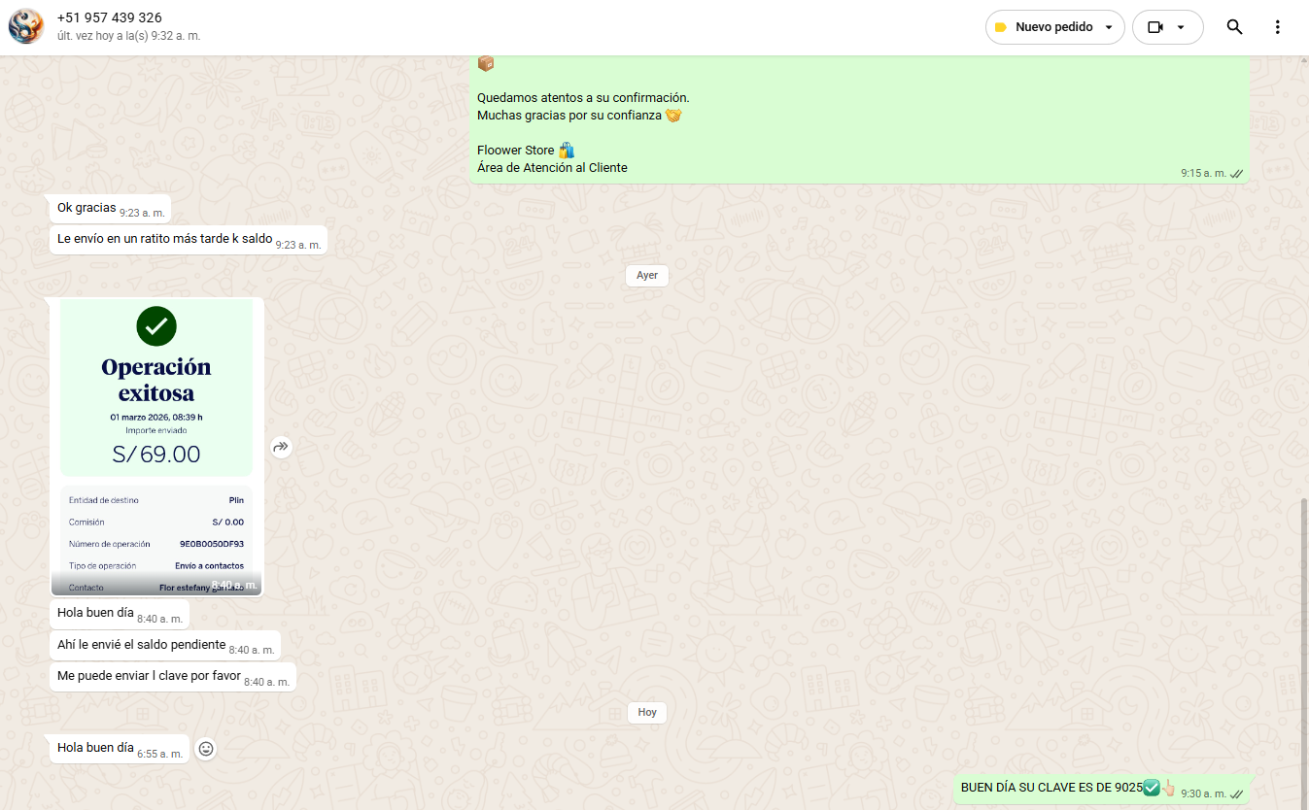This screenshot has width=1309, height=810.
Task: Click the 'BUEN DÍA SU CLAVE' sent message
Action: pos(1051,788)
